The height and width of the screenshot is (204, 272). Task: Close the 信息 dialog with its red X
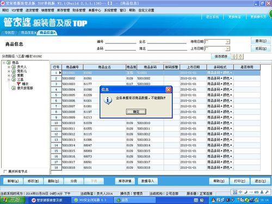(x=169, y=90)
